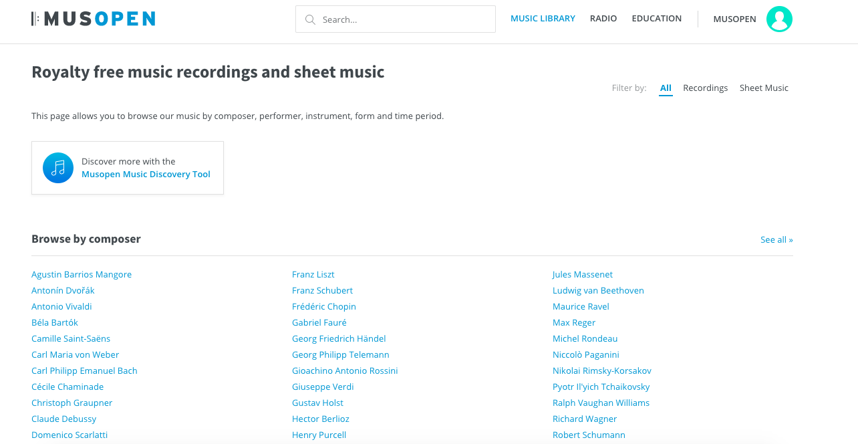Open composer Antonio Vivaldi

(61, 307)
